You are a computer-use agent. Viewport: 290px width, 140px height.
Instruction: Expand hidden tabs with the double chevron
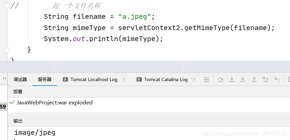[4, 78]
